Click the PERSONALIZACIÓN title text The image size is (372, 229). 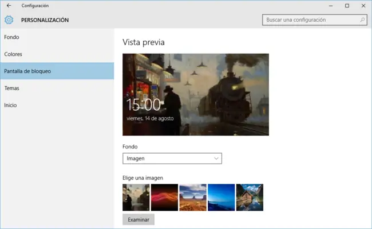pos(45,20)
